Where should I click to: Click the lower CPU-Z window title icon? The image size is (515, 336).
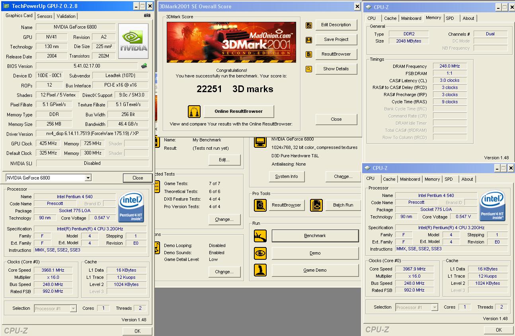[x=367, y=168]
